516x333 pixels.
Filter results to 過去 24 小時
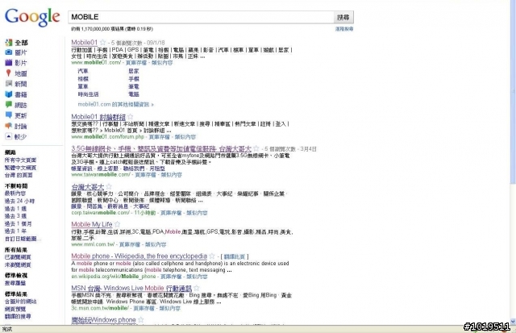19,201
